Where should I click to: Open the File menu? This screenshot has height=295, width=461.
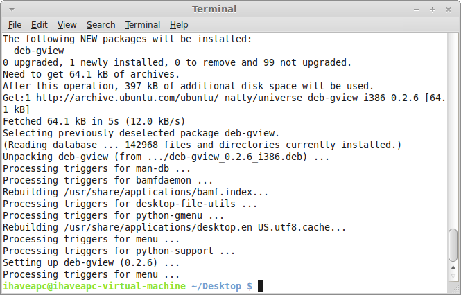15,25
